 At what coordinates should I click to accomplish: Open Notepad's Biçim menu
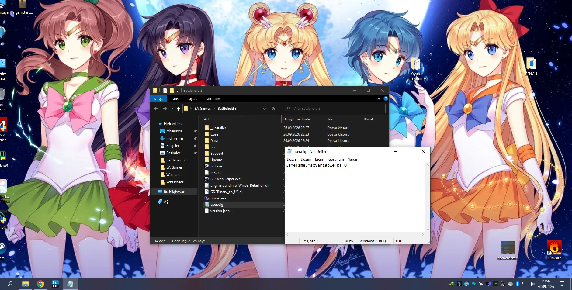(x=319, y=159)
